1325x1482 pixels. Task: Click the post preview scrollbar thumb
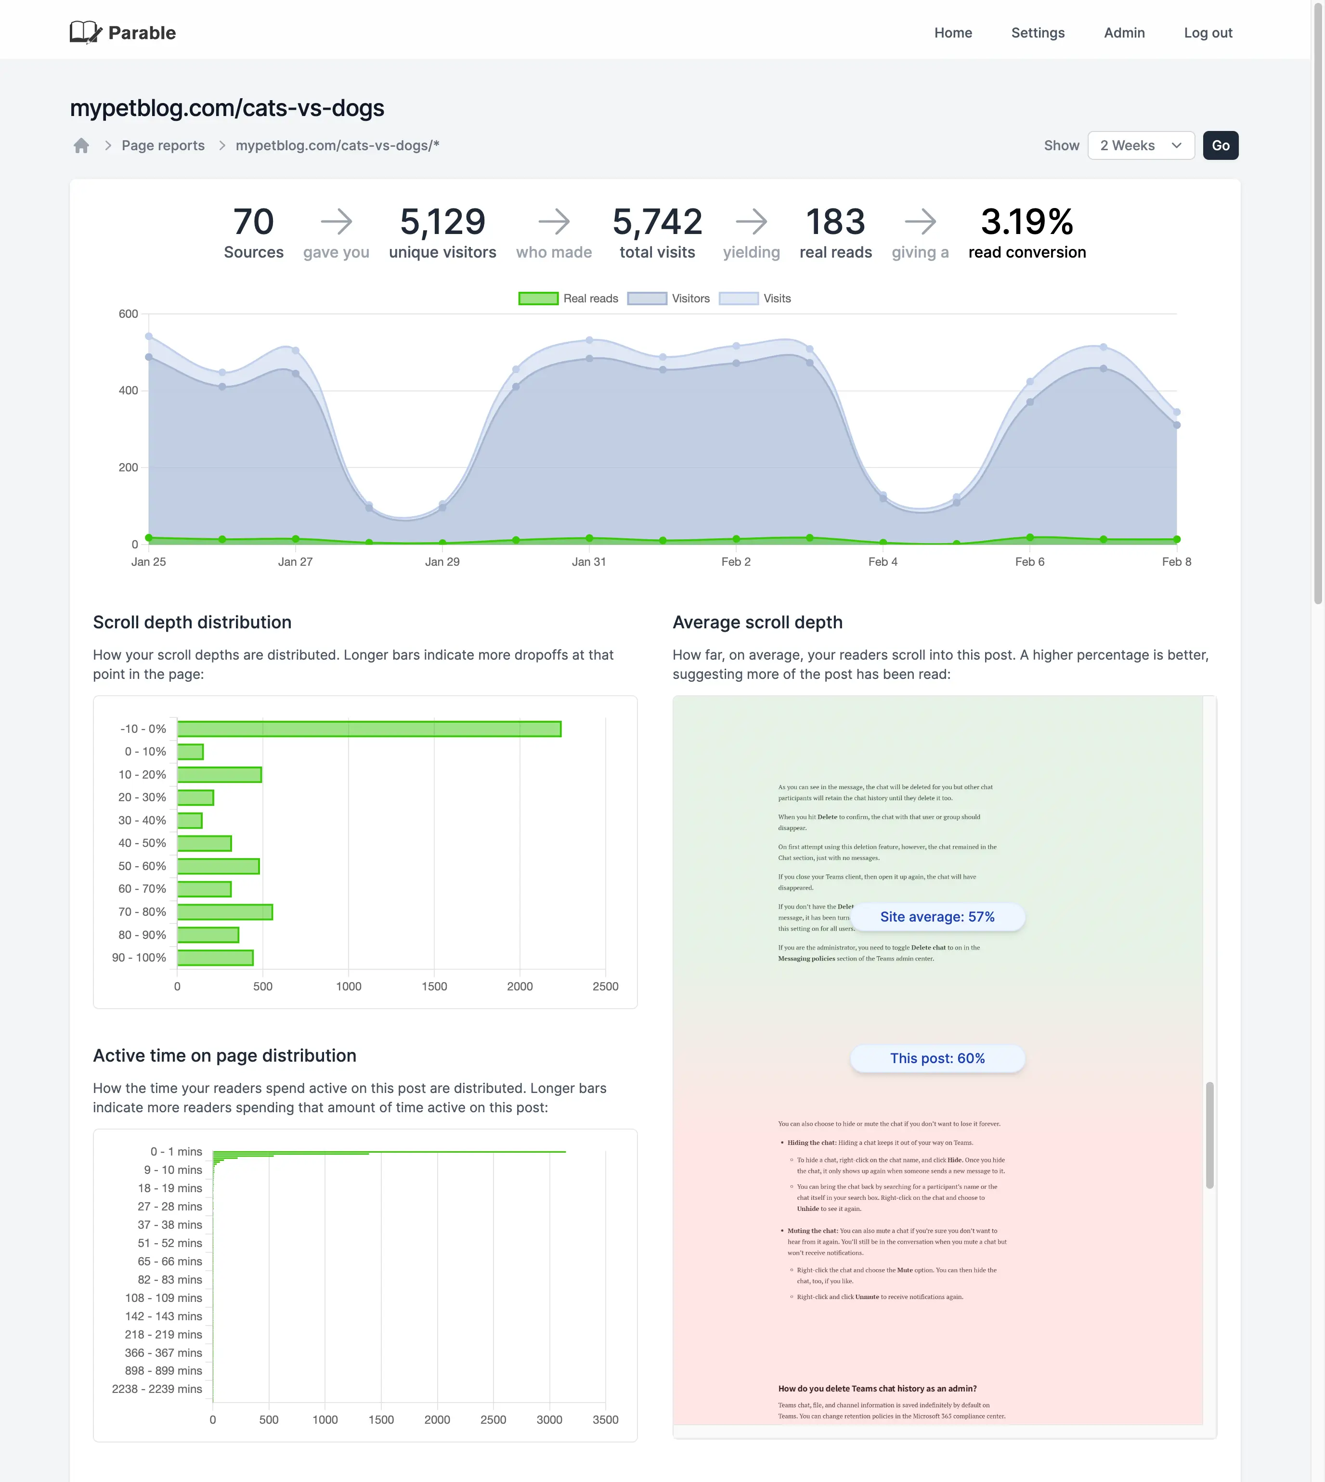coord(1209,1135)
